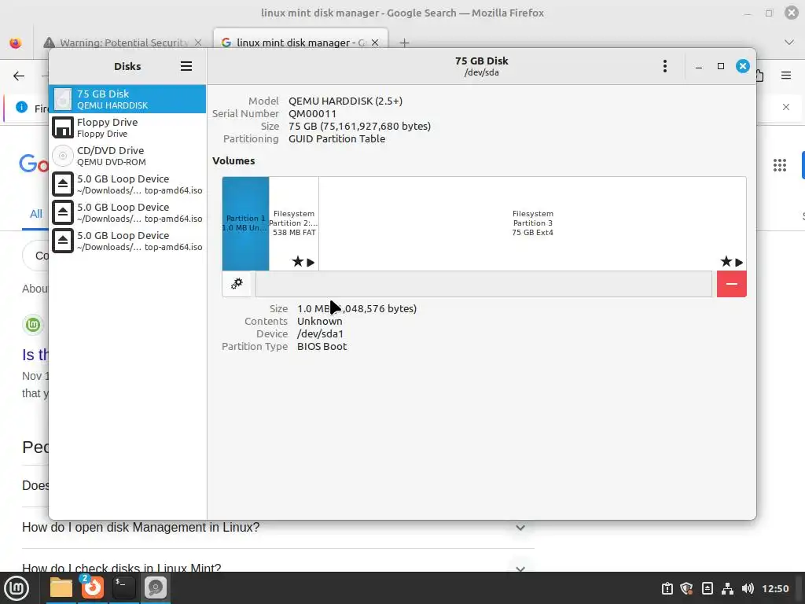Open Firefox list all tabs dropdown
Image resolution: width=805 pixels, height=604 pixels.
click(x=789, y=42)
